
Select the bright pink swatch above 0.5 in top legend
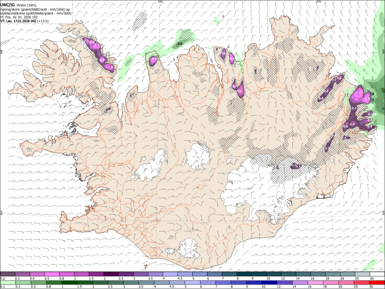pos(52,274)
